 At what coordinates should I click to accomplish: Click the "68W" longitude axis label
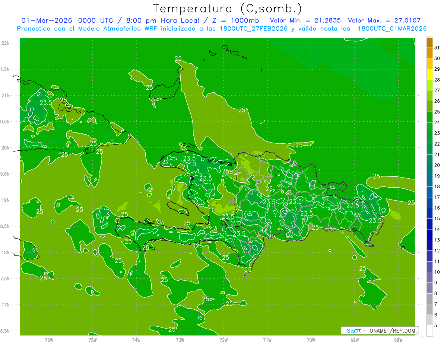point(398,340)
